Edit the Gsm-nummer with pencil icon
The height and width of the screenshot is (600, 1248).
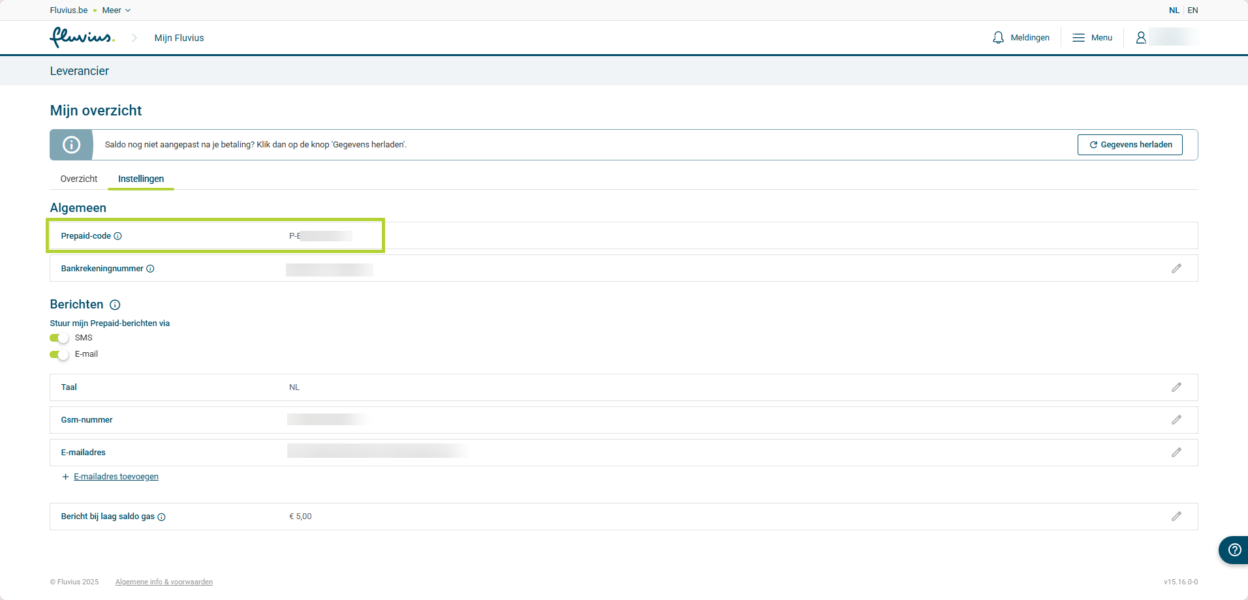pyautogui.click(x=1176, y=420)
